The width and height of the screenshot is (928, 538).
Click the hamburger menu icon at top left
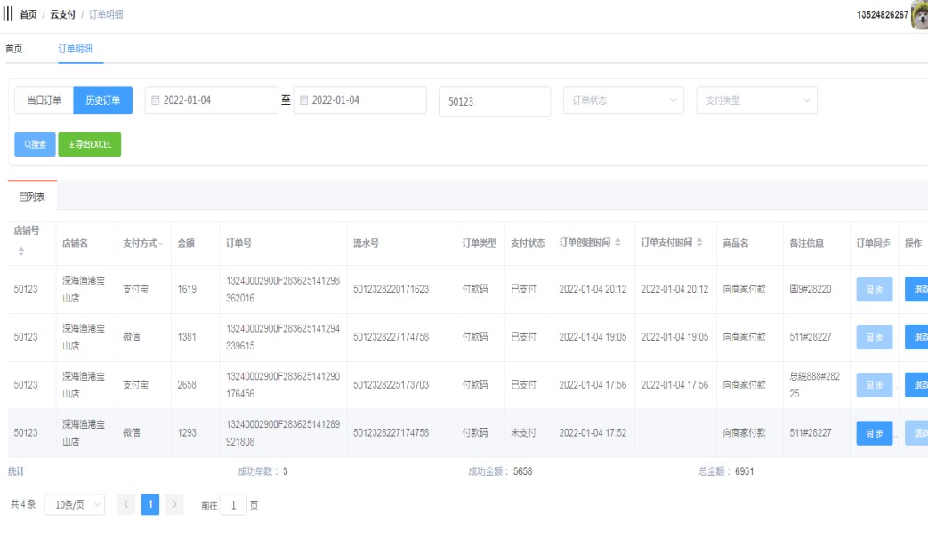[x=8, y=14]
